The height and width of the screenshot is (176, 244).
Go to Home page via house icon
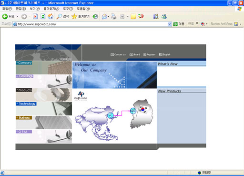[51, 16]
